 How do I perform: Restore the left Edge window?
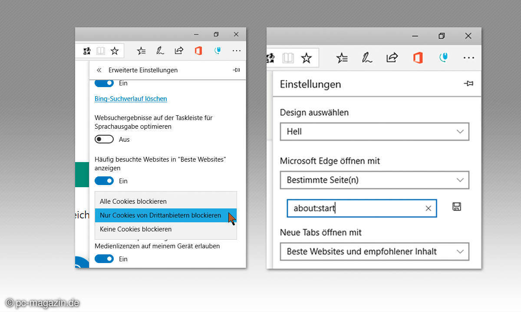point(216,34)
